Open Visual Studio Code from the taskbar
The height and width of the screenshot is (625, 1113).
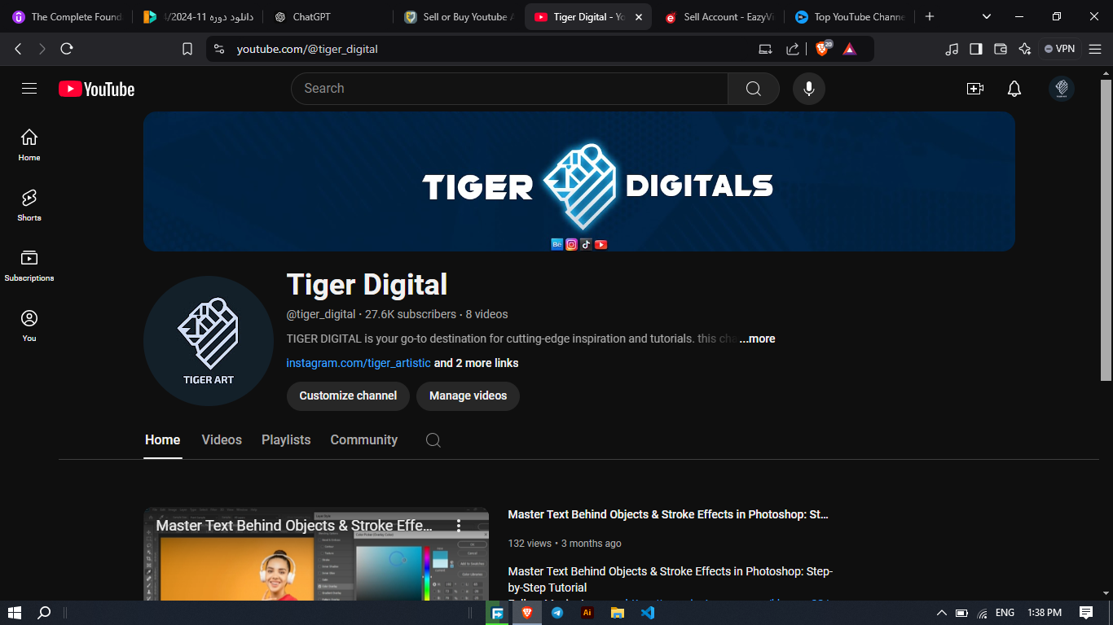648,613
